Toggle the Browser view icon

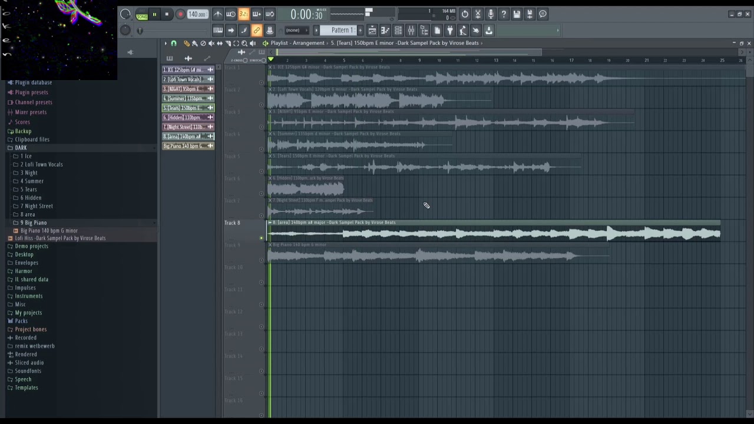[x=424, y=31]
